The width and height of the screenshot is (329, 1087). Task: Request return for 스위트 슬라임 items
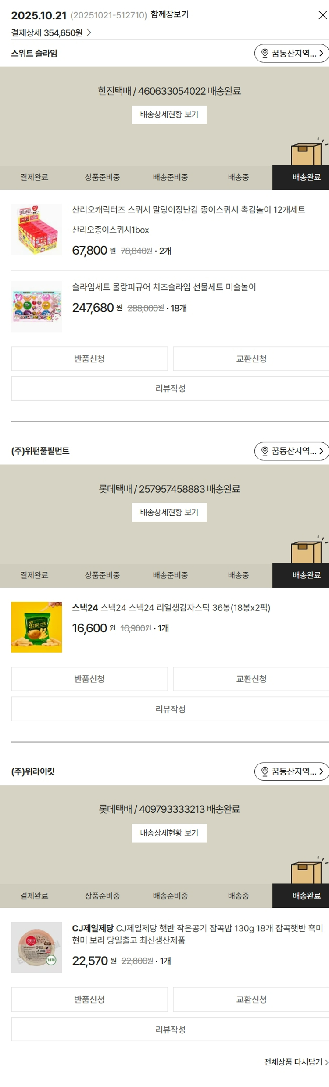[x=89, y=359]
